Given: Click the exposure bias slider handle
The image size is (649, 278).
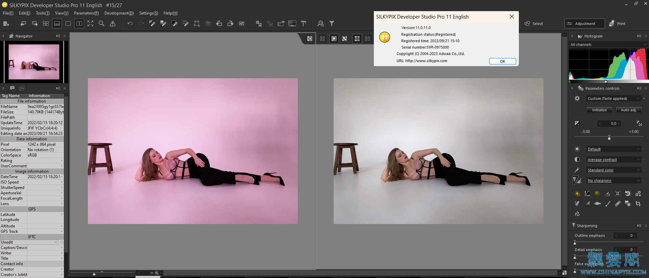Looking at the screenshot, I should coord(609,138).
